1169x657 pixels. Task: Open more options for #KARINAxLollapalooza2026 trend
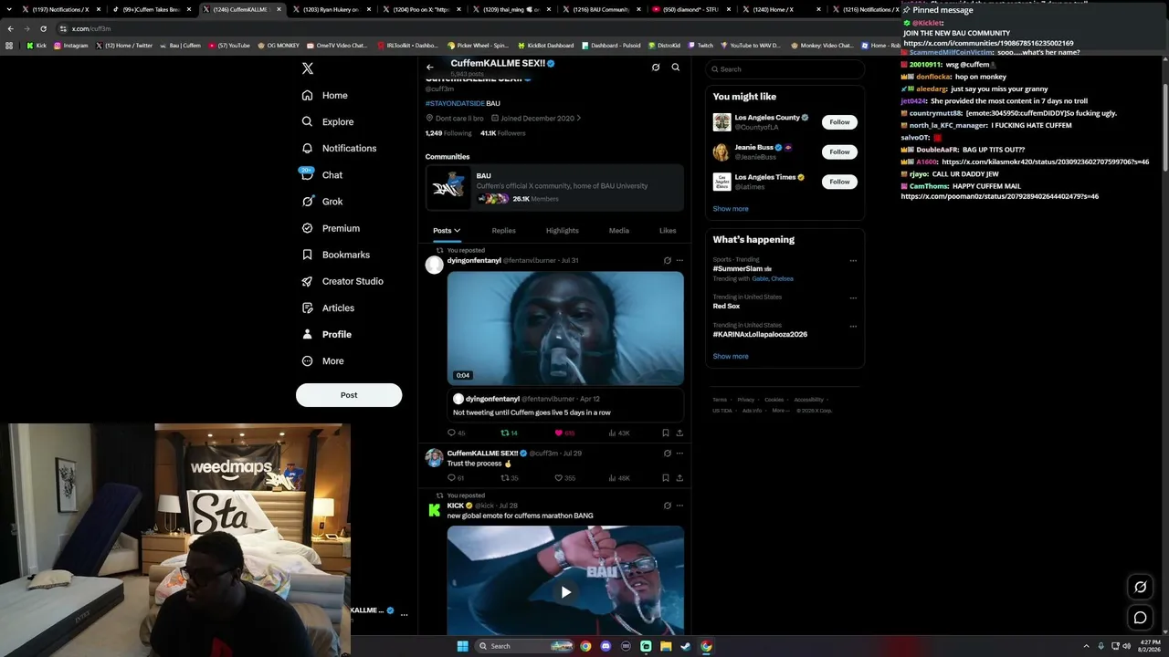point(853,326)
